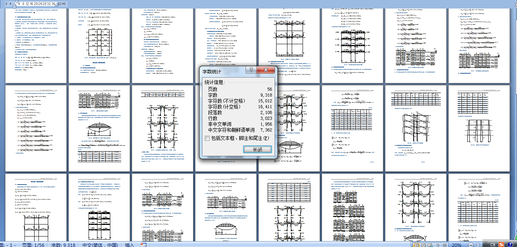The height and width of the screenshot is (247, 517).
Task: Switch to Outline view icon
Action: [438, 245]
